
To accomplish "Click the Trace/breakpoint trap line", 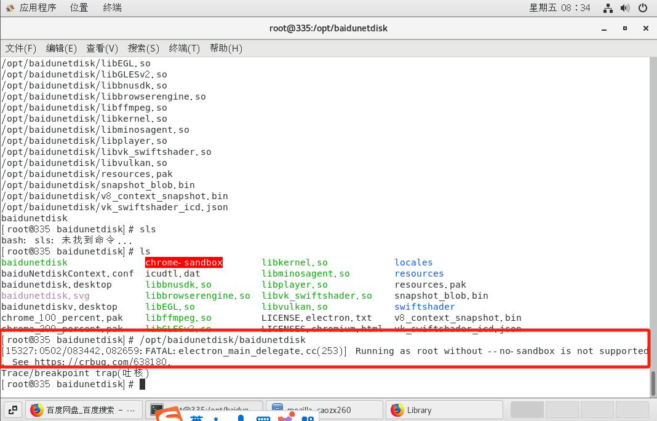I will point(75,373).
